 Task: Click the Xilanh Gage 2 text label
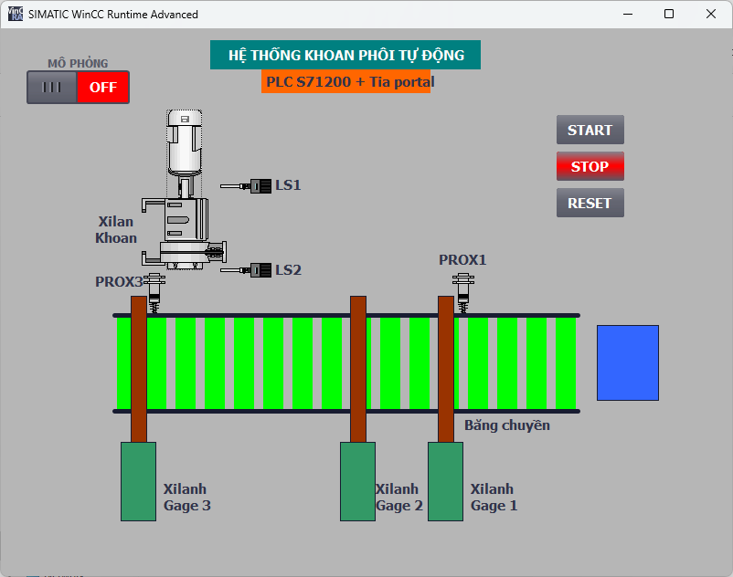pos(399,498)
